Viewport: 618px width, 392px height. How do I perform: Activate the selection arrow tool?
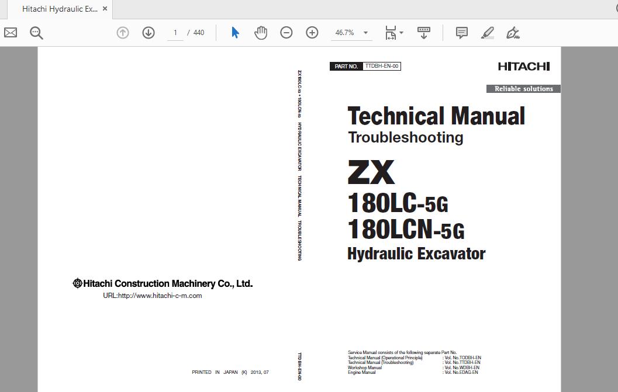[x=235, y=33]
